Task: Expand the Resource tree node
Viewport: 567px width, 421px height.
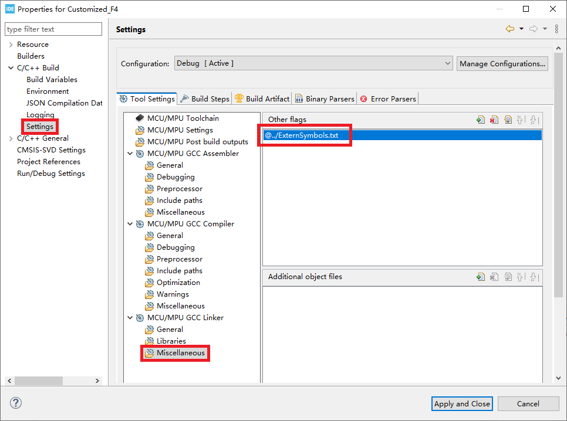Action: (11, 45)
